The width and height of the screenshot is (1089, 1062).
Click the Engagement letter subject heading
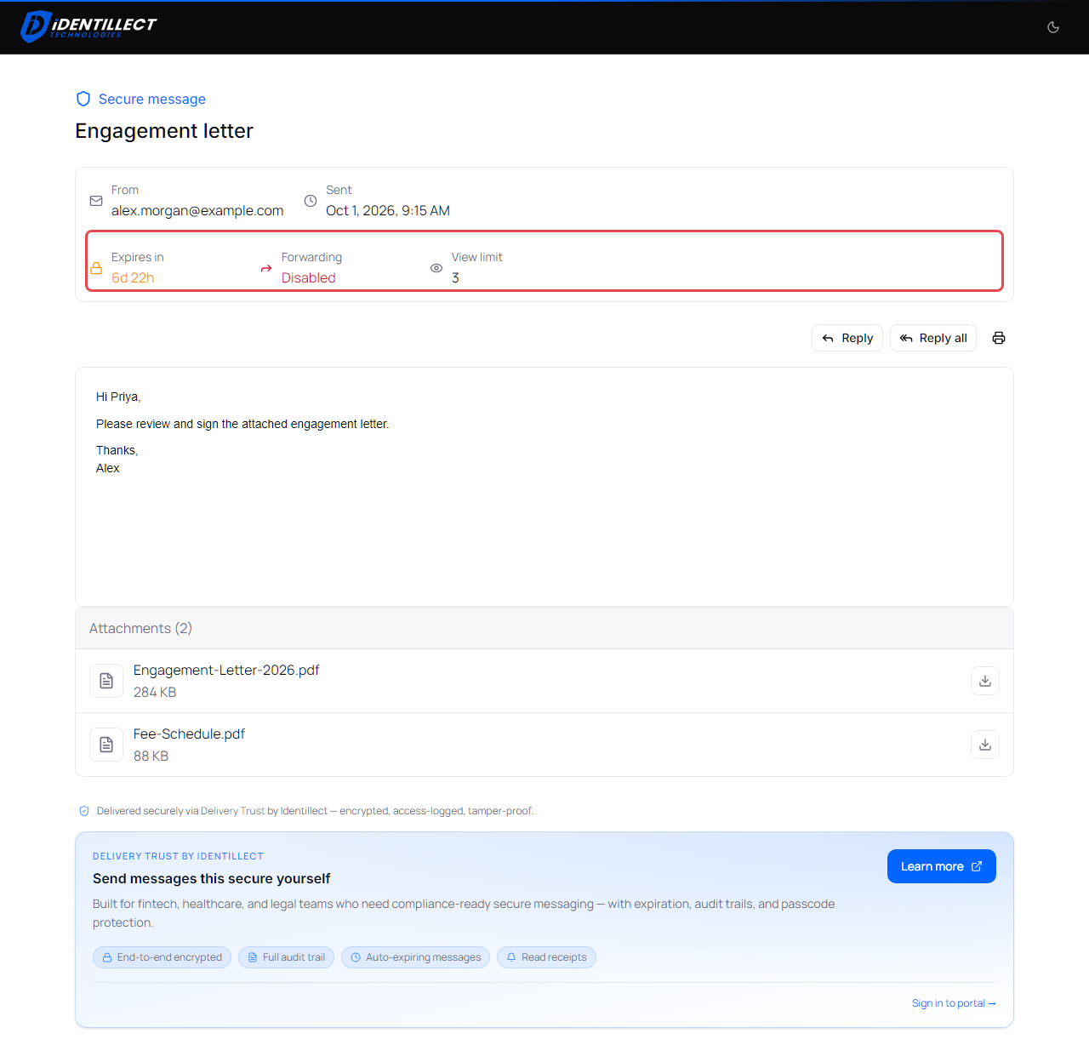click(164, 131)
